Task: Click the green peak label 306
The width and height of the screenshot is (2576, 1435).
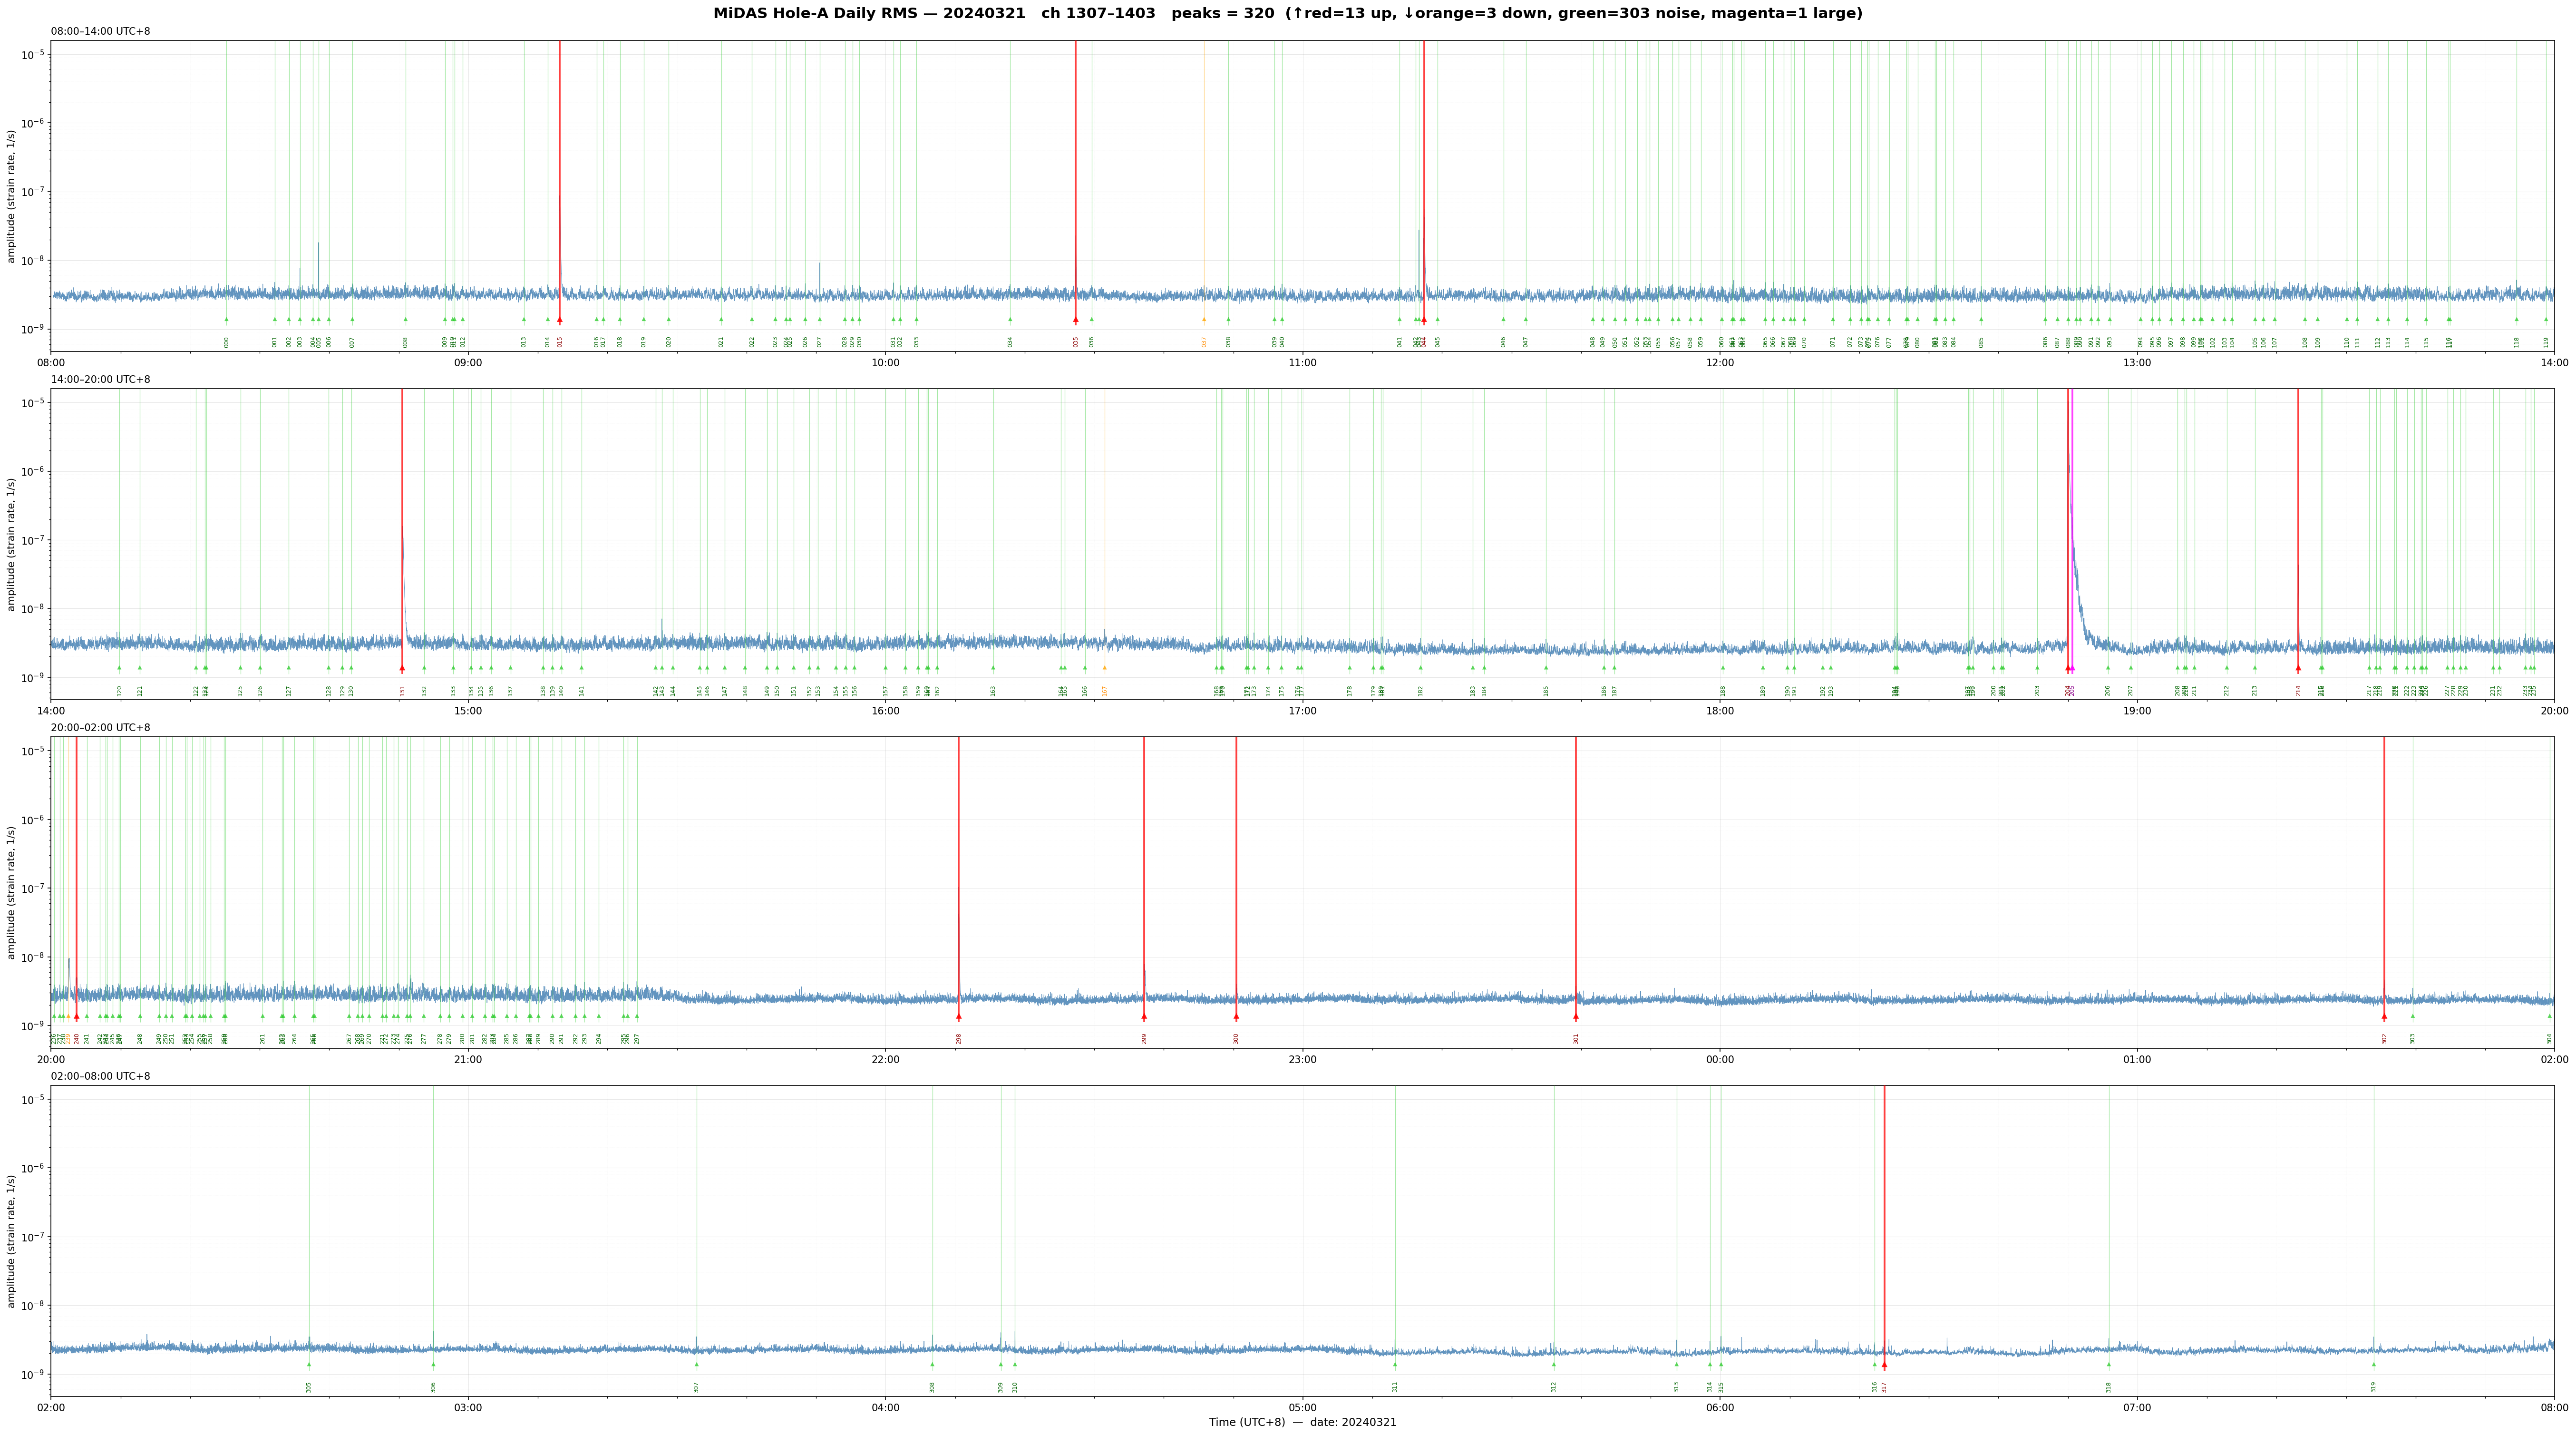Action: coord(433,1387)
